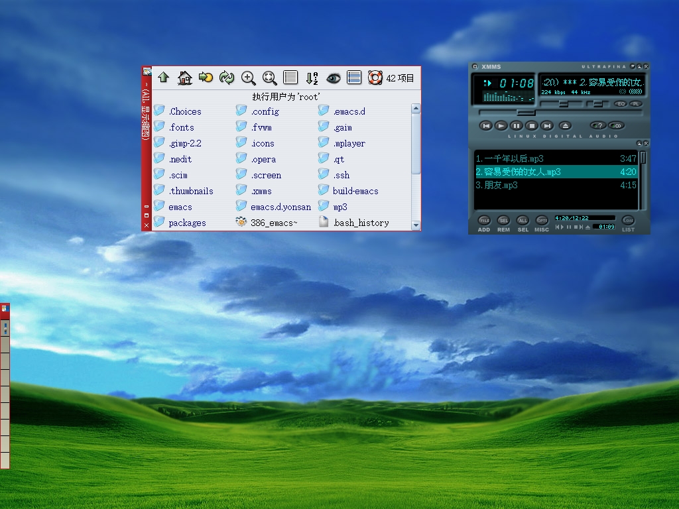Select the emacs.d.yonsan folder
The height and width of the screenshot is (509, 679).
274,207
